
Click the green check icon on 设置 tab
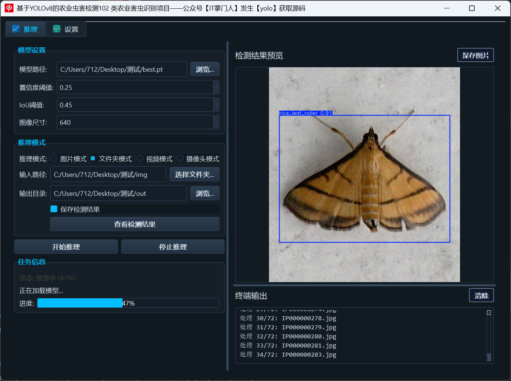[57, 29]
